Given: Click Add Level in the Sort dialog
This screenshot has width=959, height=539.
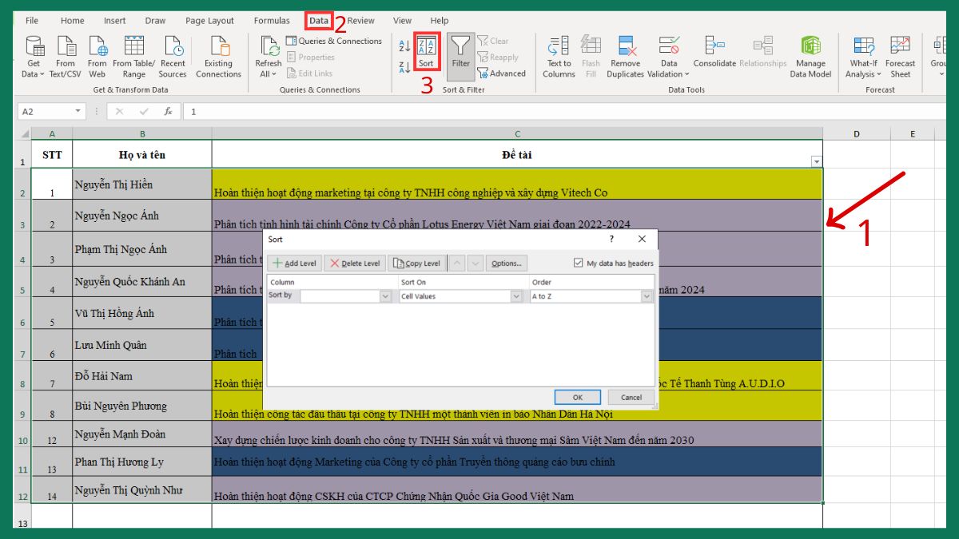Looking at the screenshot, I should point(296,264).
